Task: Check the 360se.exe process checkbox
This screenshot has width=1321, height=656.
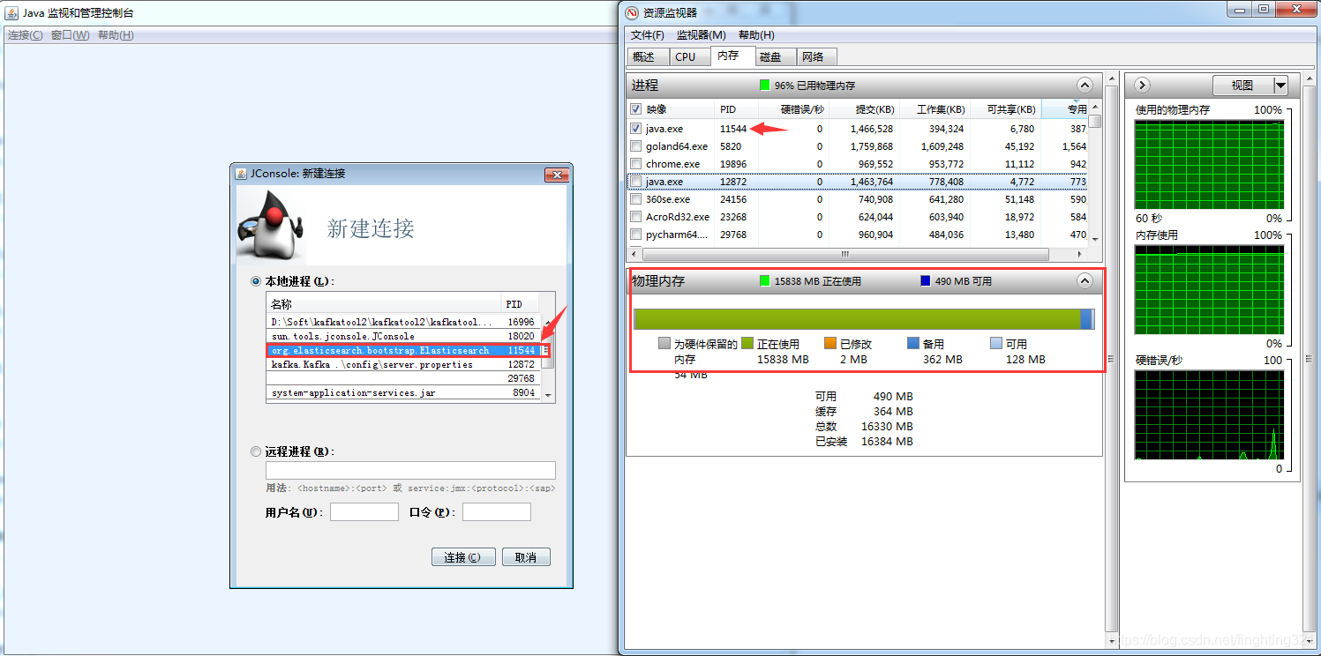Action: coord(636,199)
